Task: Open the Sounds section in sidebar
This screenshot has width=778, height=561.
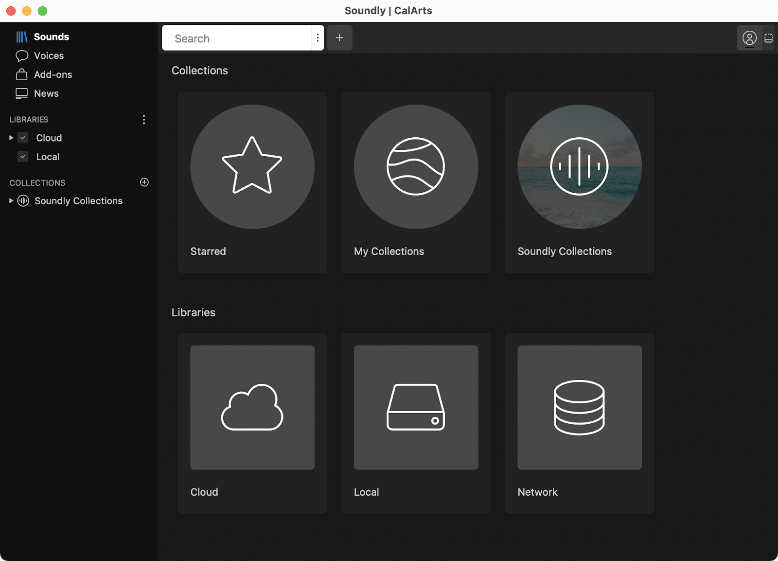Action: tap(51, 37)
